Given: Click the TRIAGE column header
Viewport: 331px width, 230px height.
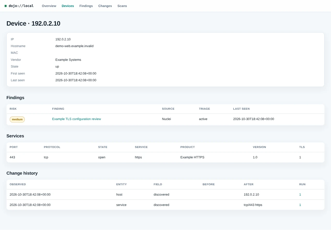Looking at the screenshot, I should click(x=205, y=109).
